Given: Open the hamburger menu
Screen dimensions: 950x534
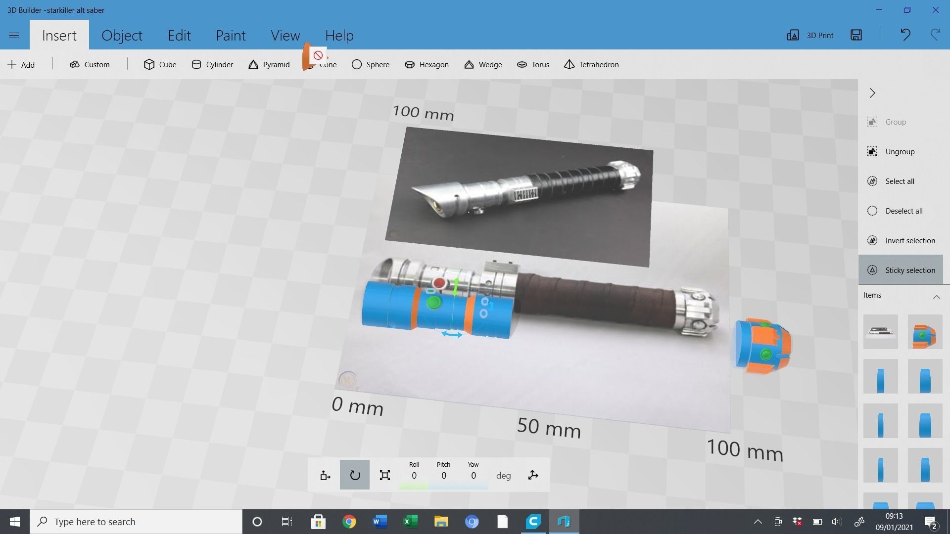Looking at the screenshot, I should pos(14,35).
